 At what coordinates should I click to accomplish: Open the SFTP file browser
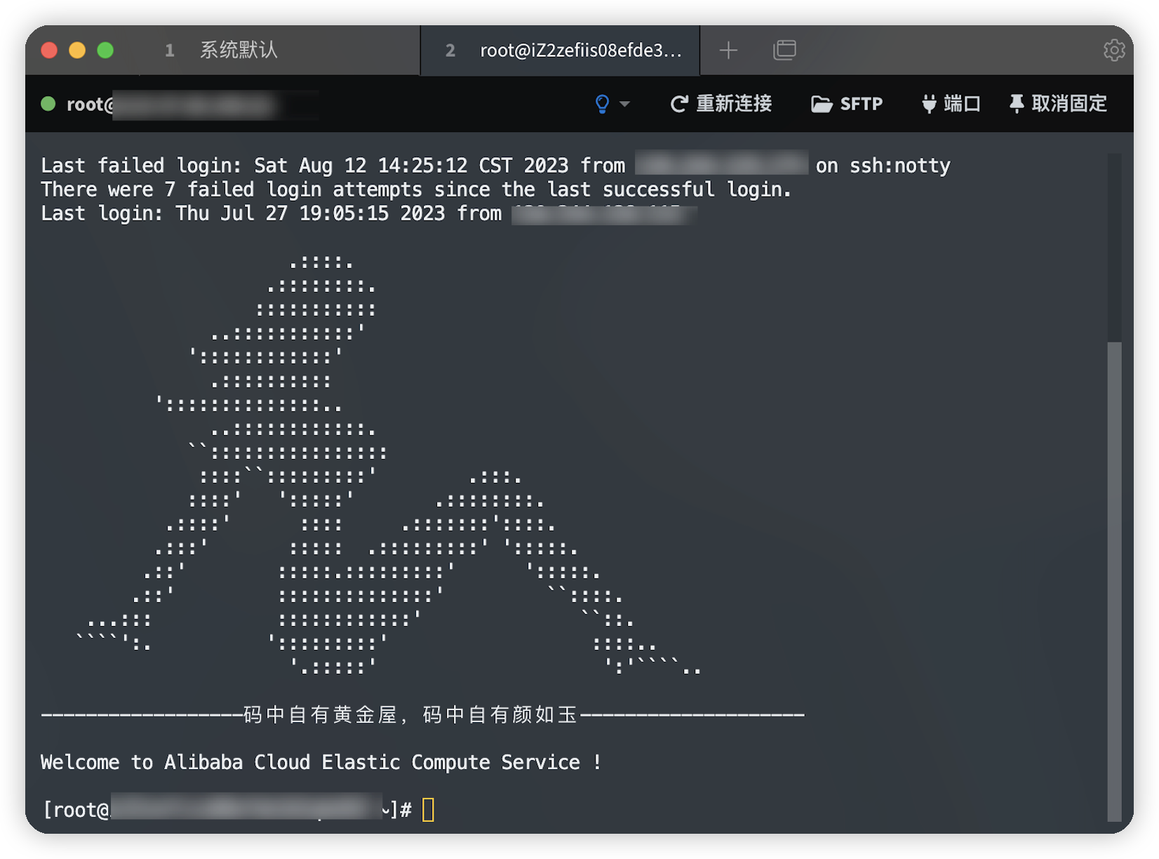click(x=847, y=104)
